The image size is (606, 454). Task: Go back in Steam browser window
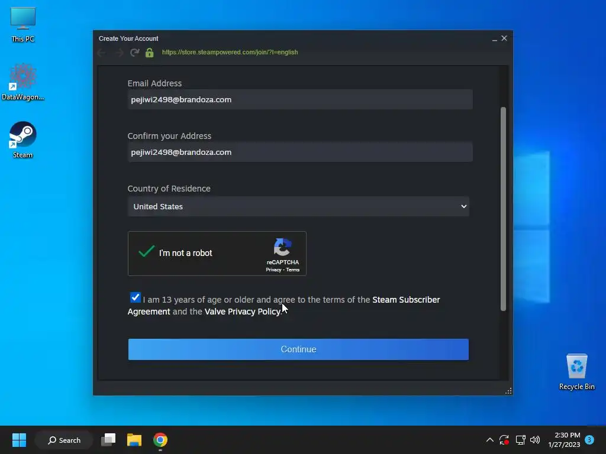click(x=102, y=53)
